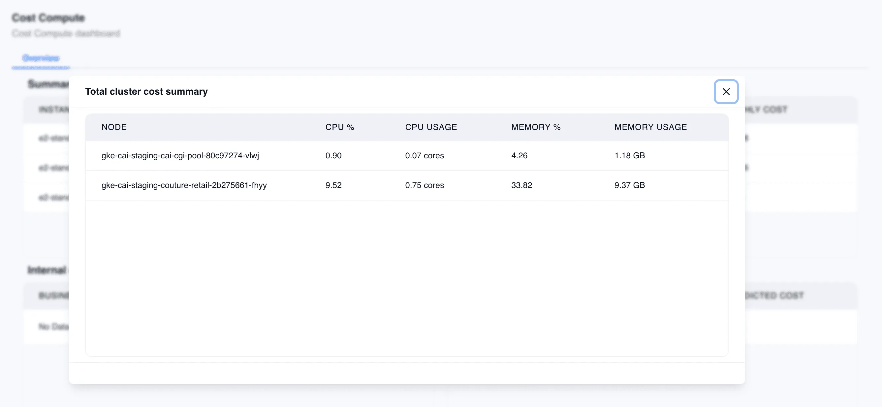Click memory % value 33.82
This screenshot has width=882, height=407.
click(x=521, y=185)
